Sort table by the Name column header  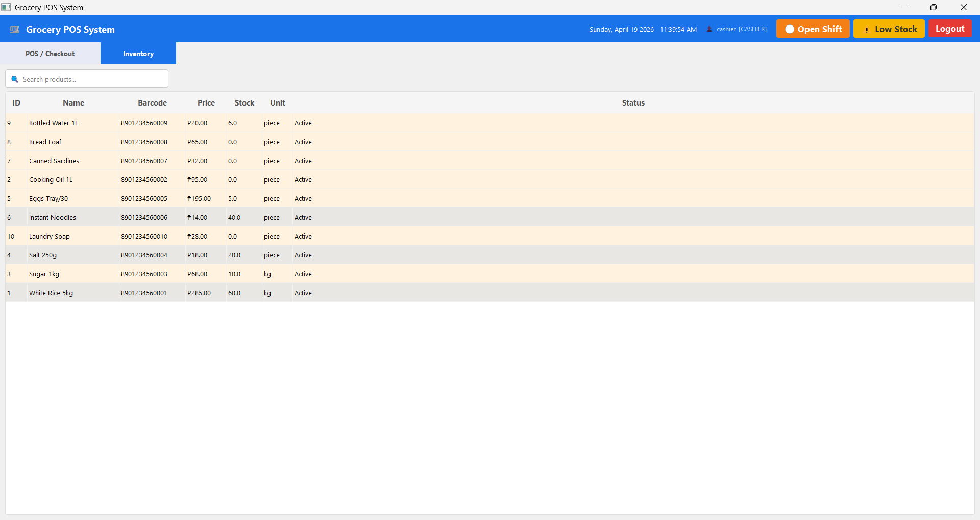pos(73,103)
